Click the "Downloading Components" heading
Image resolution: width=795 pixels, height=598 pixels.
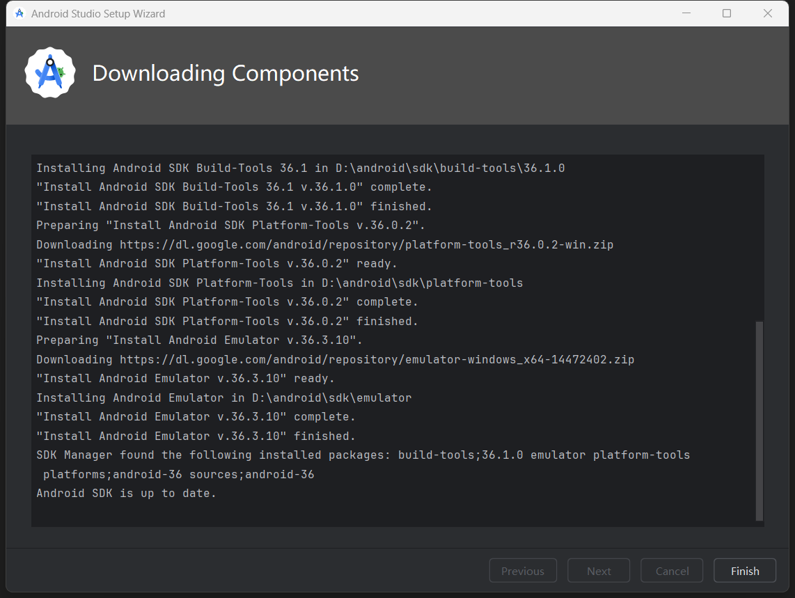click(226, 74)
